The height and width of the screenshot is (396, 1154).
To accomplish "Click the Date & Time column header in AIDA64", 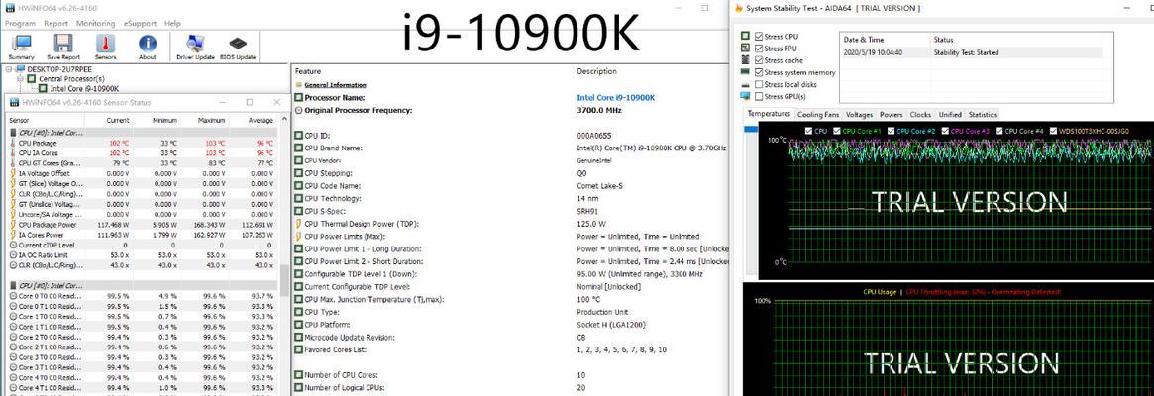I will (x=884, y=40).
